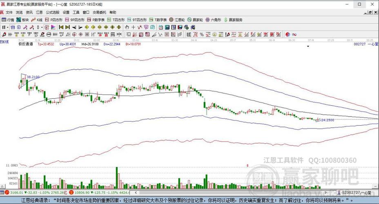Image resolution: width=379 pixels, height=204 pixels.
Task: Click the % percentage tool icon
Action: click(202, 35)
